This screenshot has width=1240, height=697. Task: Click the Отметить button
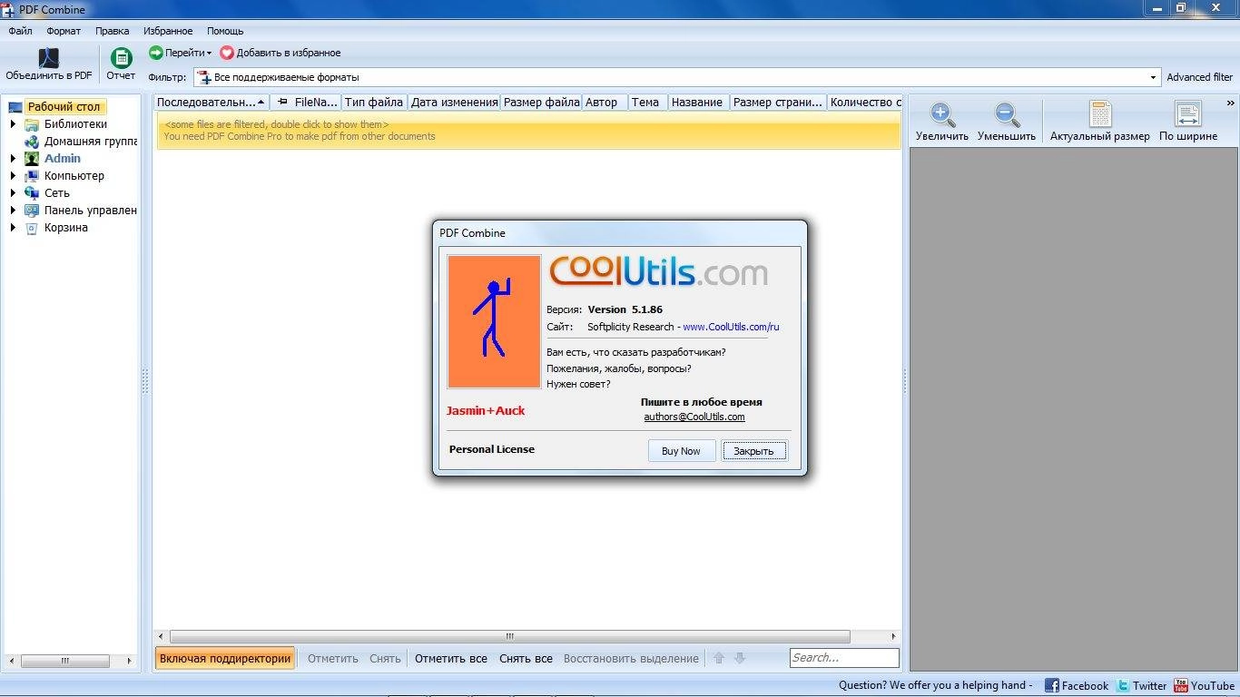click(x=333, y=658)
